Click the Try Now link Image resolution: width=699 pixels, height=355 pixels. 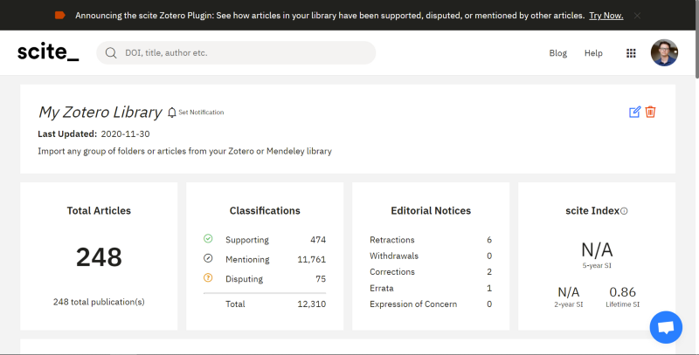(x=606, y=16)
